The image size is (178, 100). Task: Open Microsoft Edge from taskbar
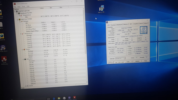tap(54, 99)
